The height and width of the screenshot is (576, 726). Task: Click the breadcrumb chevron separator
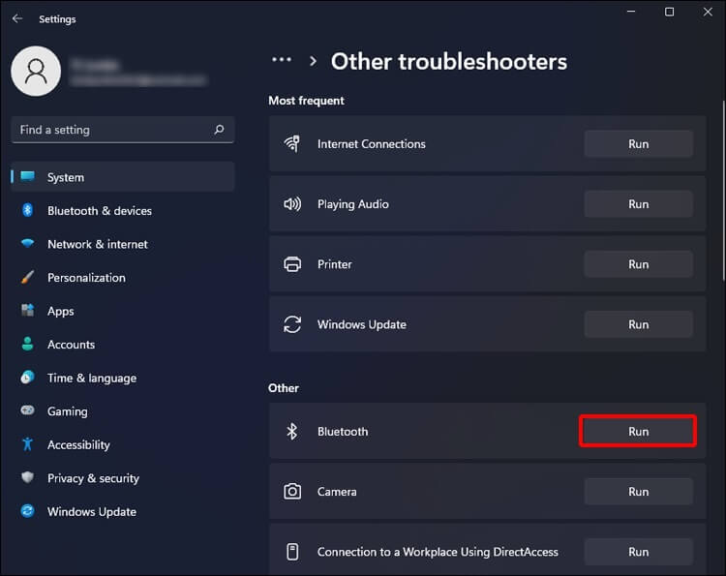coord(313,61)
